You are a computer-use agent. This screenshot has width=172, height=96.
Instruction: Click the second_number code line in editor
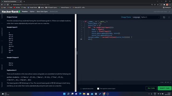[109, 37]
